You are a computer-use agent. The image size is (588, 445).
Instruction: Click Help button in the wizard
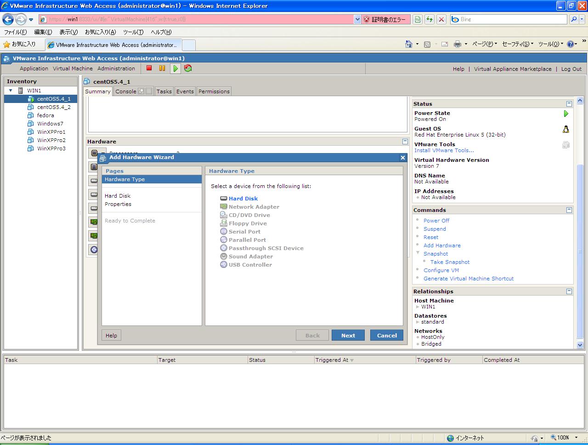(111, 335)
